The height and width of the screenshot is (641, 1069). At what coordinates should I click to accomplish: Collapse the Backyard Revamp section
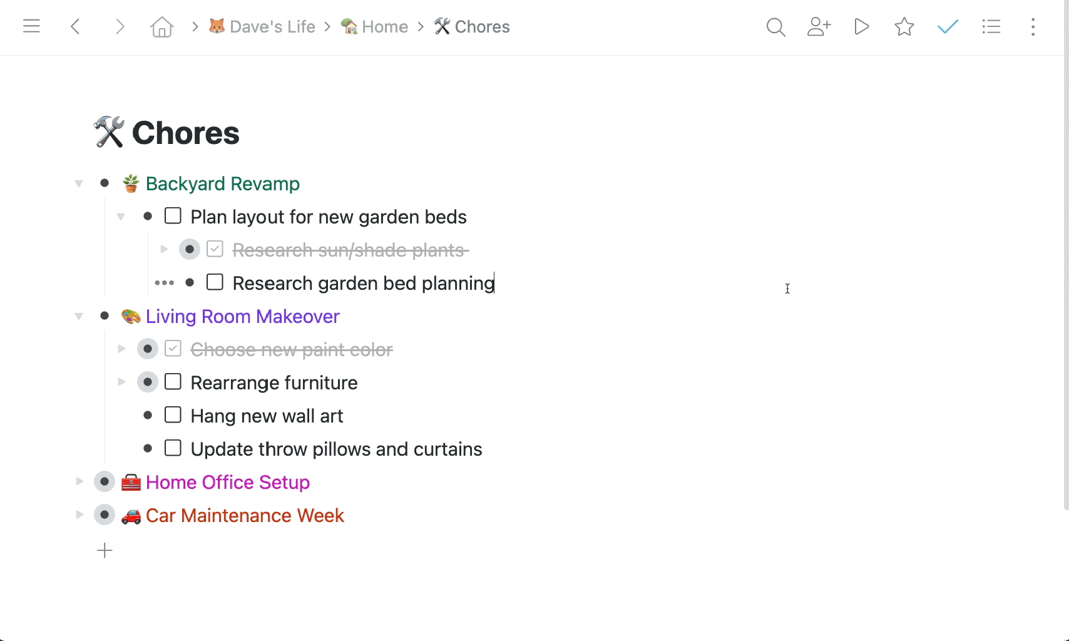pos(79,183)
